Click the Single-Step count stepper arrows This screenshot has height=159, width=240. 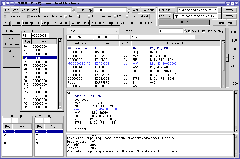tap(74, 10)
